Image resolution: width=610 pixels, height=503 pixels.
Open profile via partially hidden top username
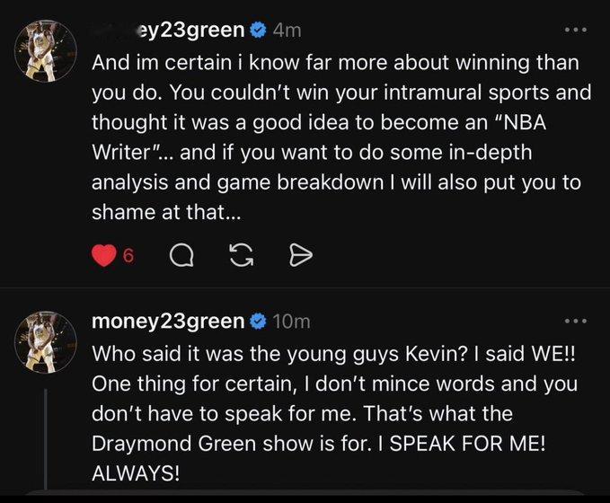168,30
